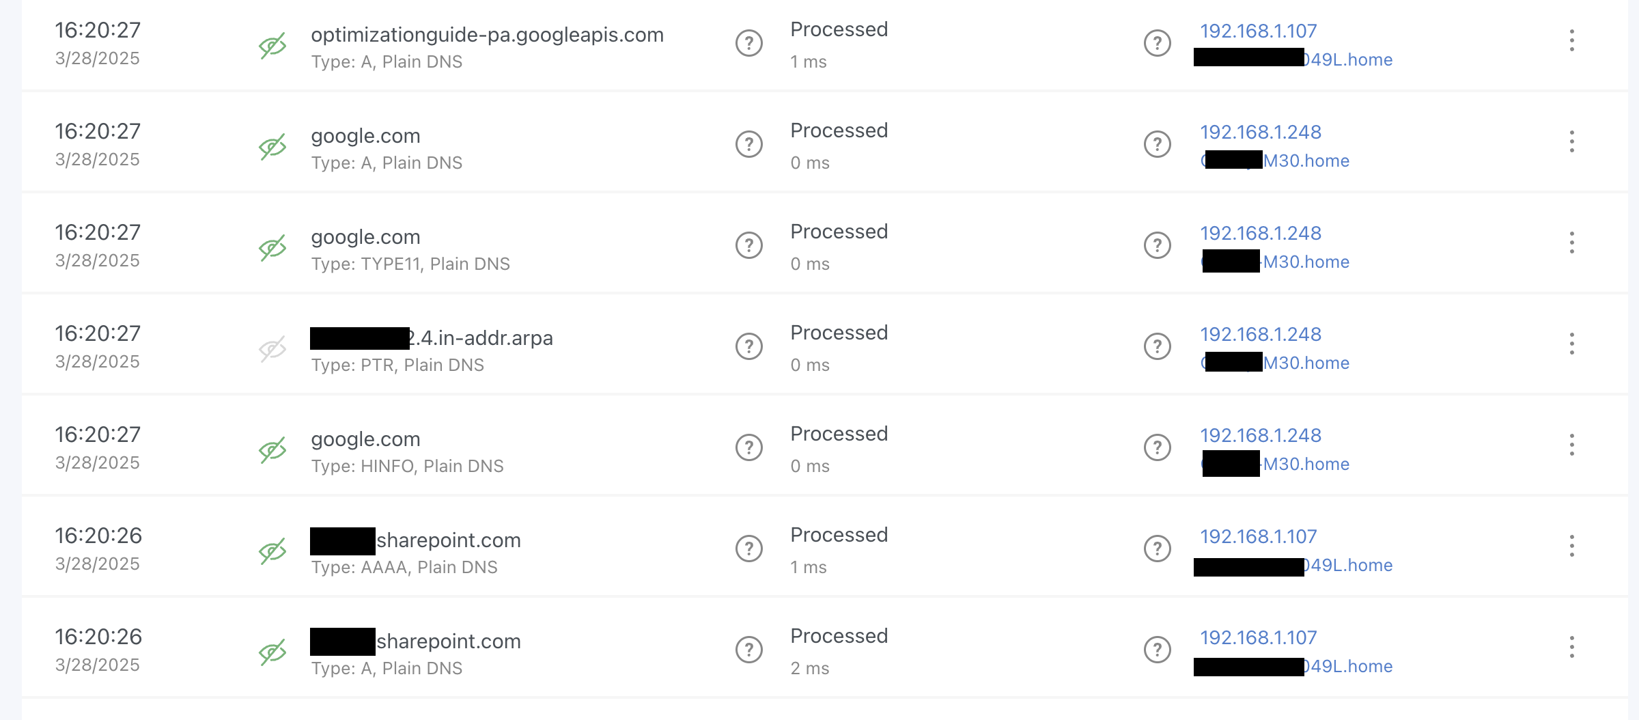Toggle tracking eye icon for optimizationguide-pa.googleapis.com
The image size is (1639, 720).
pyautogui.click(x=272, y=46)
